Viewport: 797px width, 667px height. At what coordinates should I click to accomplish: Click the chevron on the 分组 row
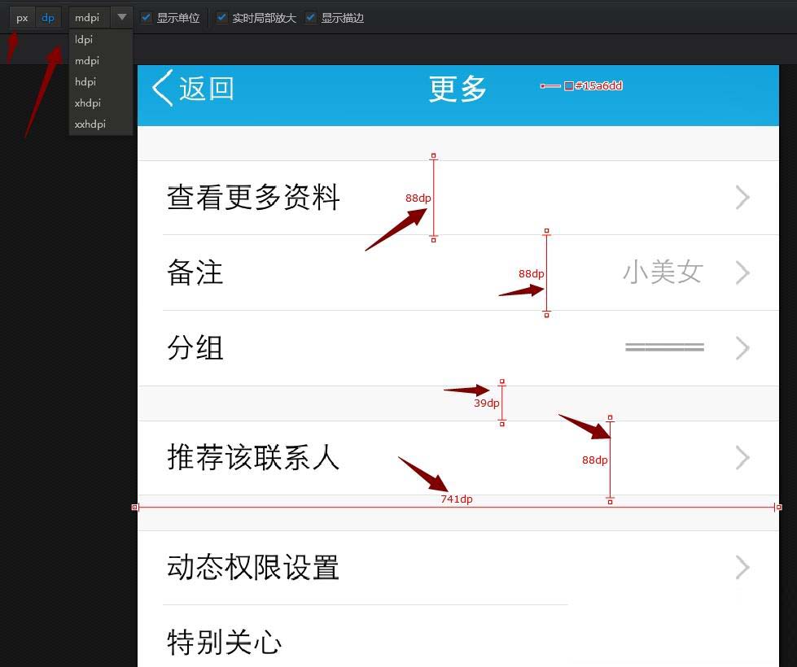click(x=742, y=347)
